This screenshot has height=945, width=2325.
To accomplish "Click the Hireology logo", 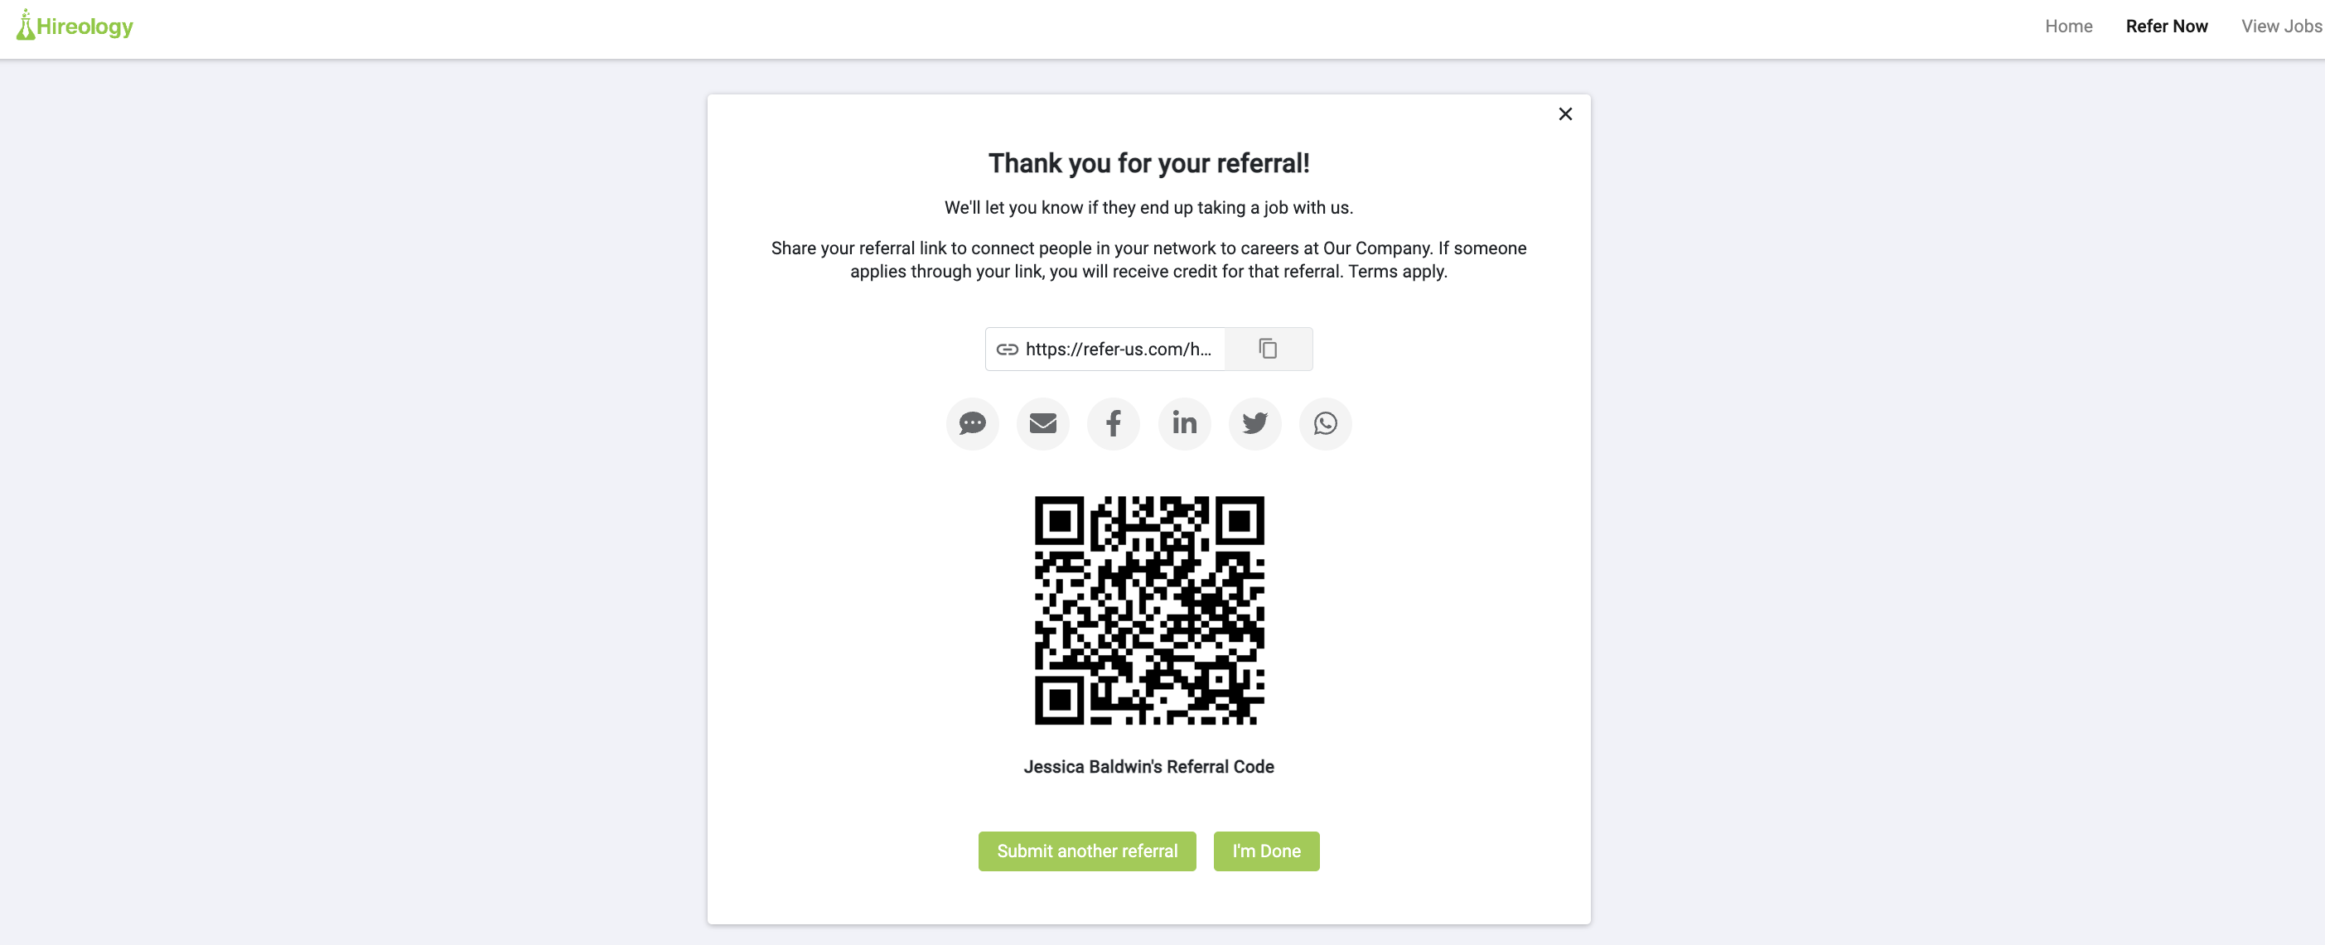I will click(75, 26).
